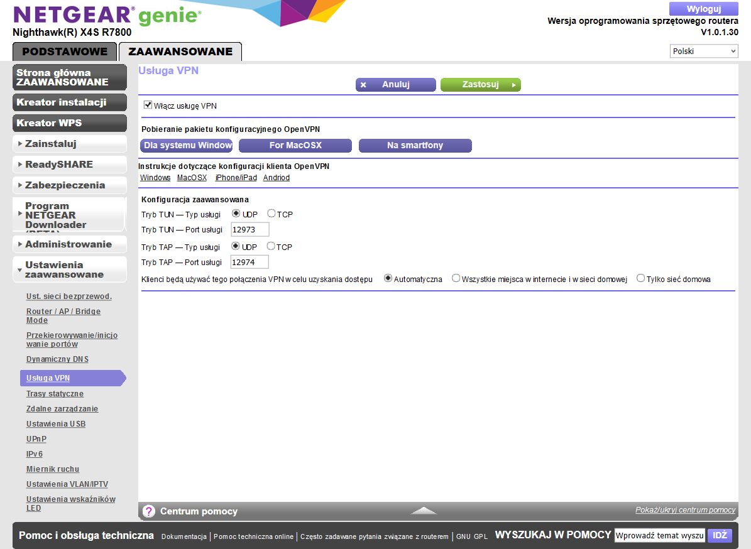
Task: Expand the Zainstaluj menu section
Action: click(x=70, y=144)
